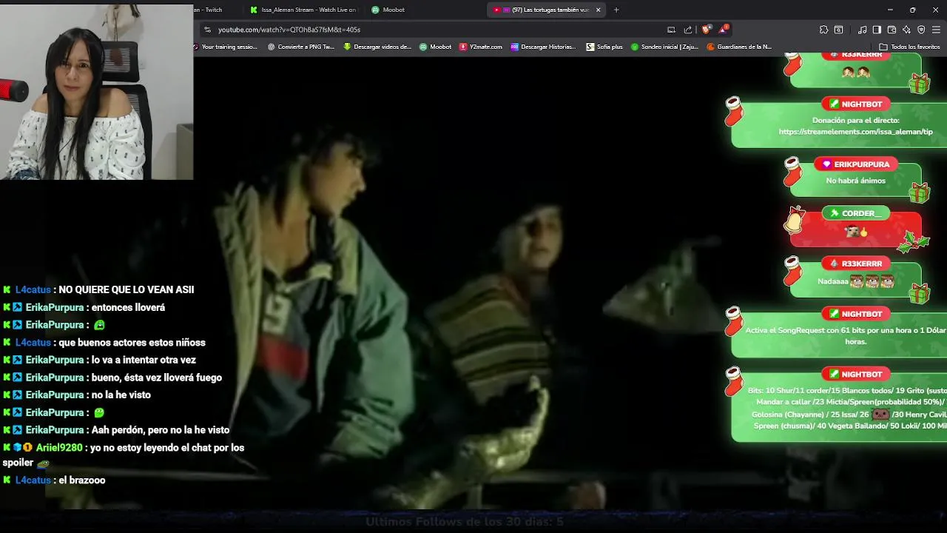The height and width of the screenshot is (533, 947).
Task: Click 'bueno, ésta vez lloverá fuego' message
Action: 157,378
